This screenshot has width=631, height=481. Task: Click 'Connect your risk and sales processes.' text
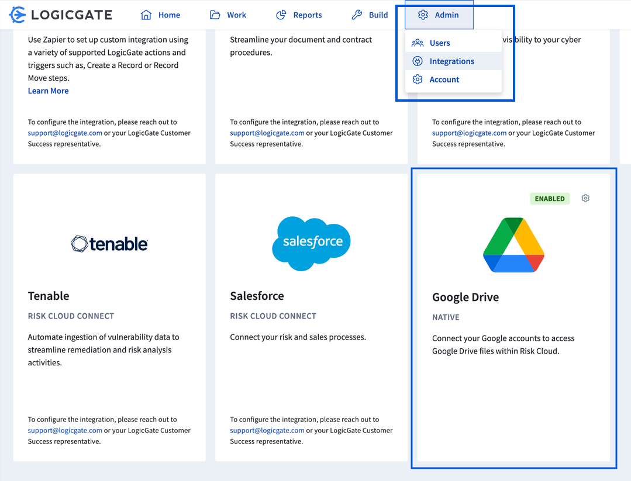coord(298,337)
